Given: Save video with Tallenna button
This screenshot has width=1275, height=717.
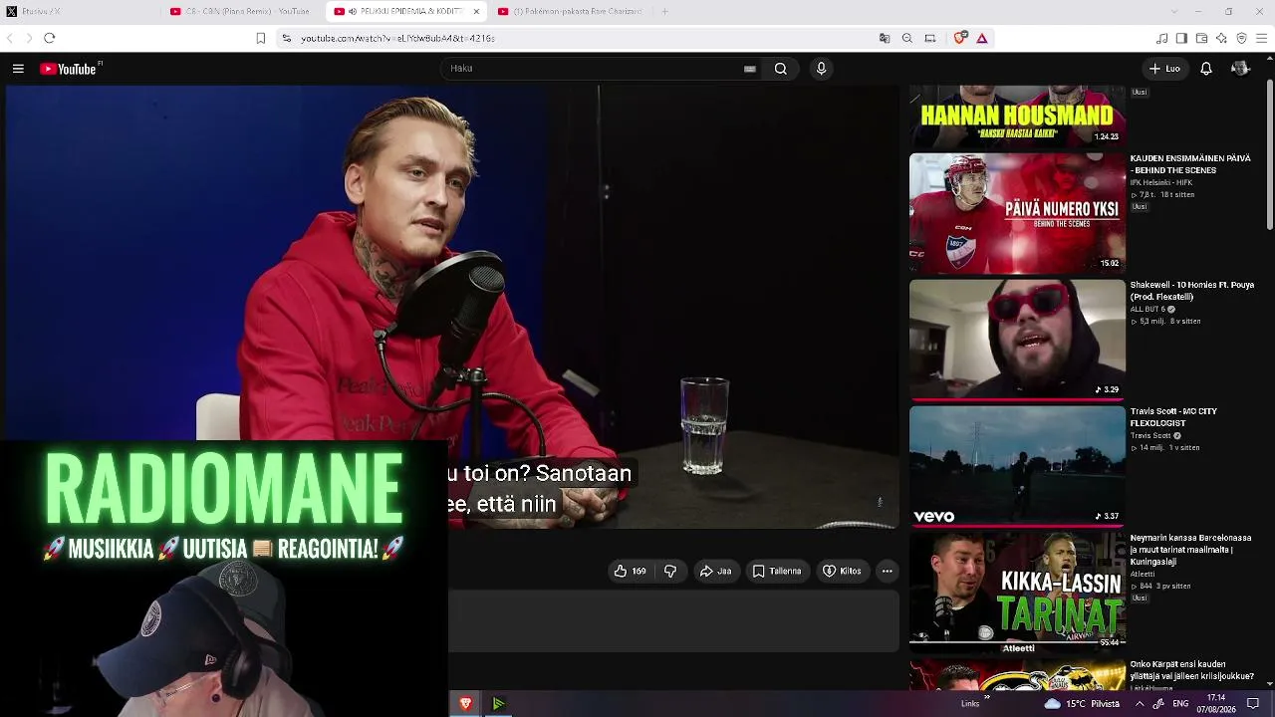Looking at the screenshot, I should [777, 571].
